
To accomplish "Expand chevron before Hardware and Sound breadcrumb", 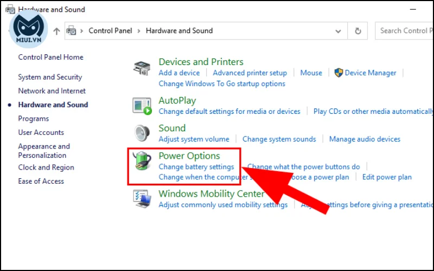I will tap(139, 31).
